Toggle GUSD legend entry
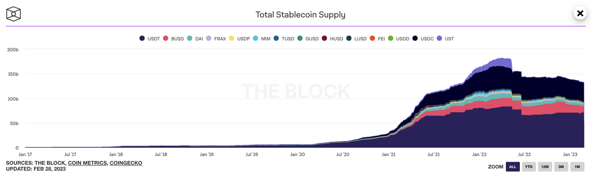 point(308,39)
